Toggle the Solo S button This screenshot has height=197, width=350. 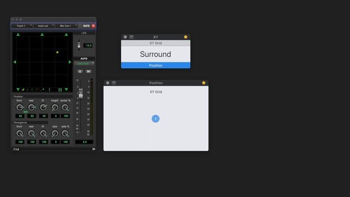pos(80,72)
